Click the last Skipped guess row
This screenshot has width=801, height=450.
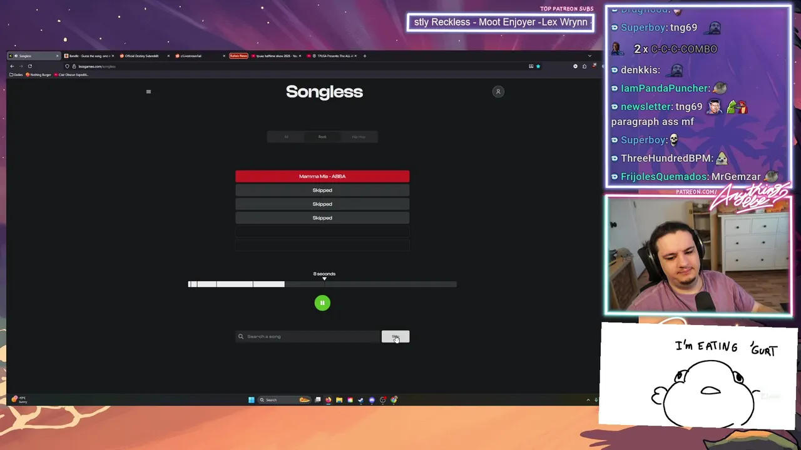[322, 217]
